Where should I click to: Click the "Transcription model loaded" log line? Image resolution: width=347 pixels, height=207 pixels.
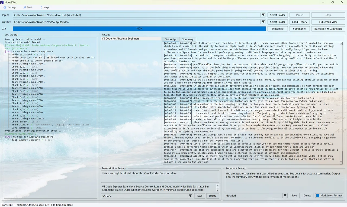(23, 42)
